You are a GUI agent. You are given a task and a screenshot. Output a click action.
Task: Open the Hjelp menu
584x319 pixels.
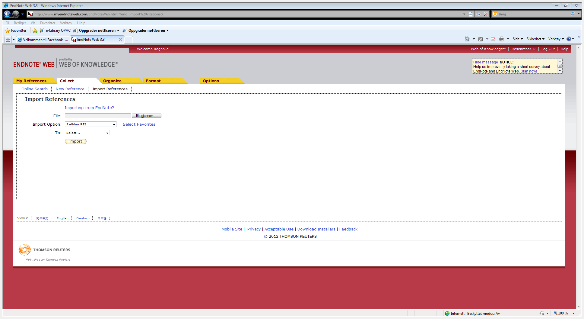(x=81, y=23)
